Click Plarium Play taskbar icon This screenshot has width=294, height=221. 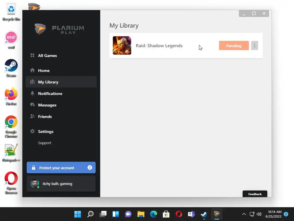tap(217, 214)
